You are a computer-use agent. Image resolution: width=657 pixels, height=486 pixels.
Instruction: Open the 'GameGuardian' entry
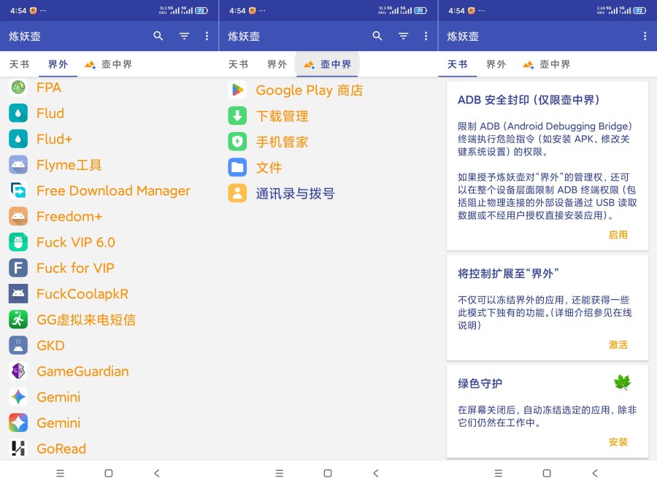click(109, 371)
